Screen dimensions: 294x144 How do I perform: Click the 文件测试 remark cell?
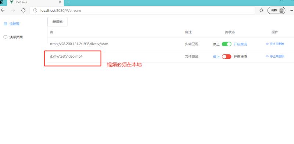191,57
